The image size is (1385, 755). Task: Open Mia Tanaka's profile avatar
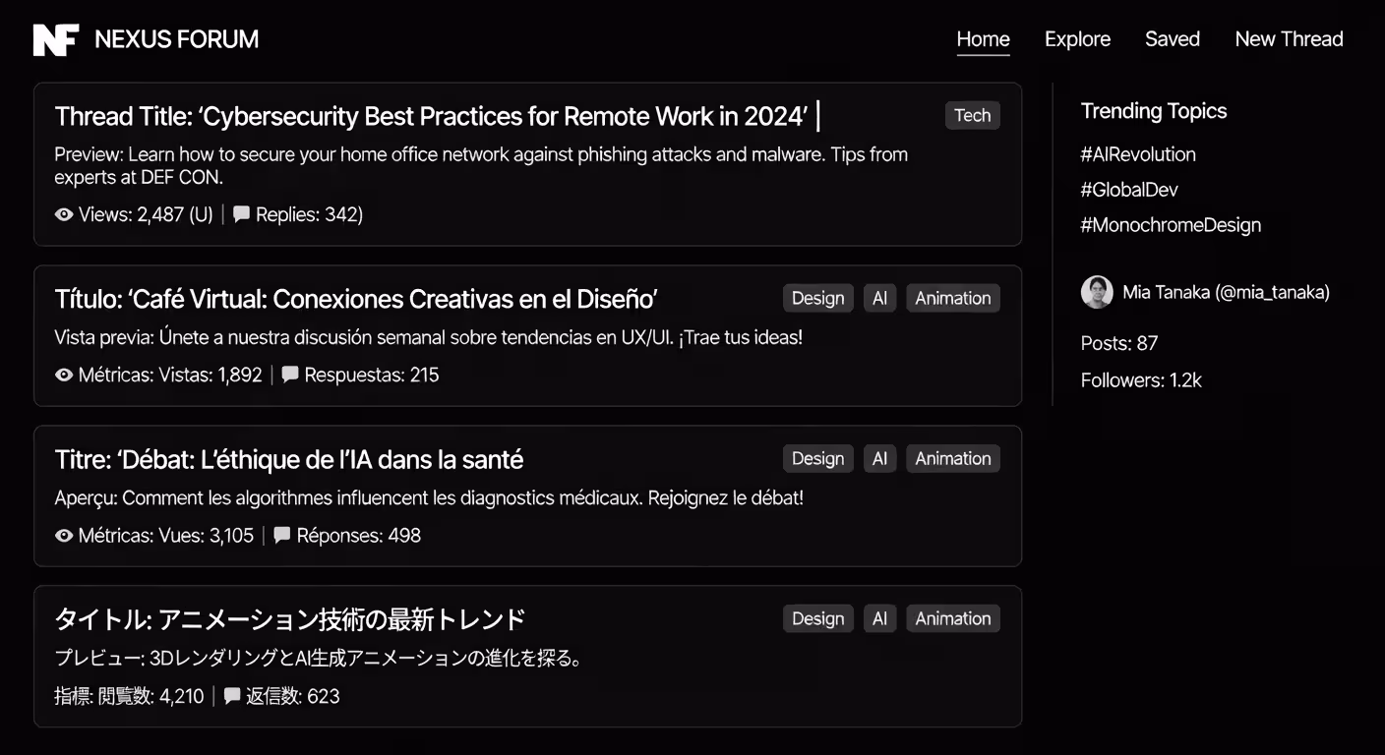pyautogui.click(x=1097, y=292)
